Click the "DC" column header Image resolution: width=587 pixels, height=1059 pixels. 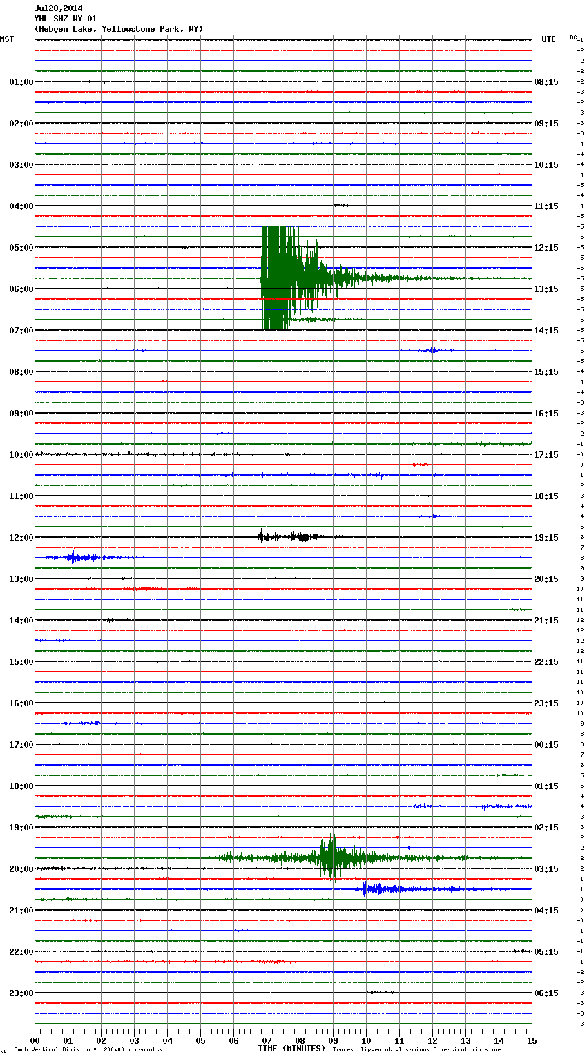click(573, 37)
